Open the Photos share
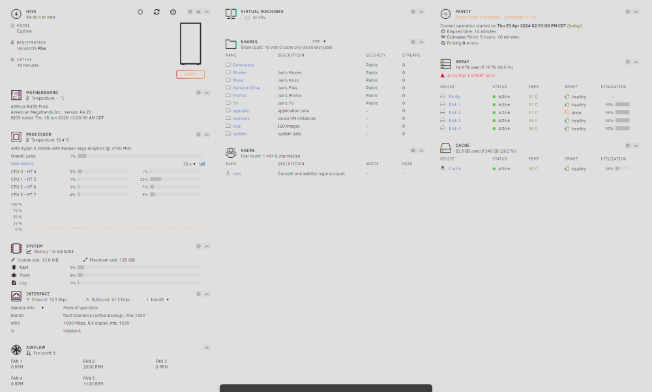The image size is (652, 392). [239, 96]
